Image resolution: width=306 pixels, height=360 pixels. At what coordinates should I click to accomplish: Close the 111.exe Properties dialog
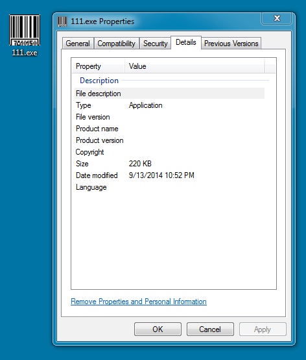pyautogui.click(x=277, y=18)
